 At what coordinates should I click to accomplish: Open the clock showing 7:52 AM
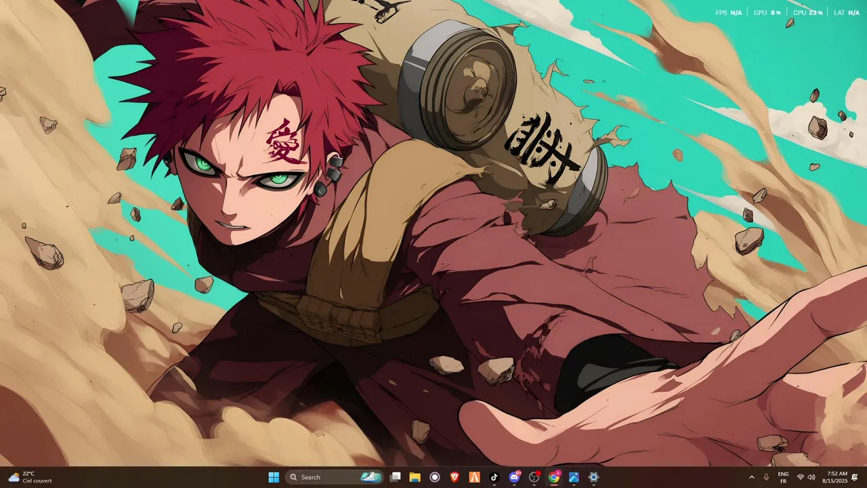pyautogui.click(x=834, y=477)
